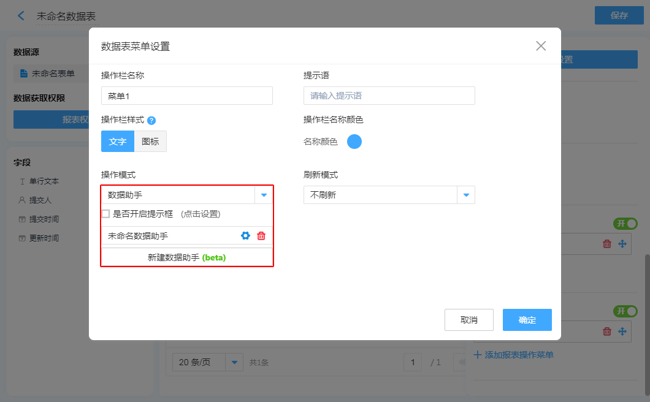Click the 确定 button
The height and width of the screenshot is (402, 650).
tap(527, 320)
